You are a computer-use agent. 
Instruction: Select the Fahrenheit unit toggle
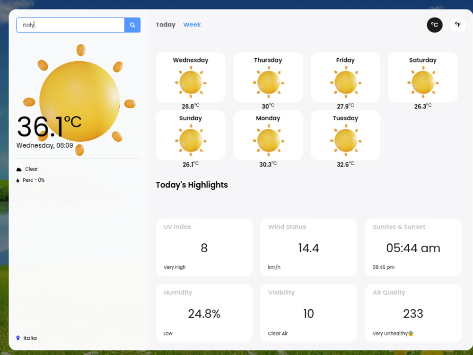pyautogui.click(x=457, y=25)
